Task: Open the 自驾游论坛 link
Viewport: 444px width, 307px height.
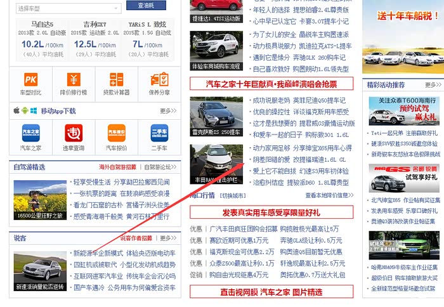Action: click(160, 167)
